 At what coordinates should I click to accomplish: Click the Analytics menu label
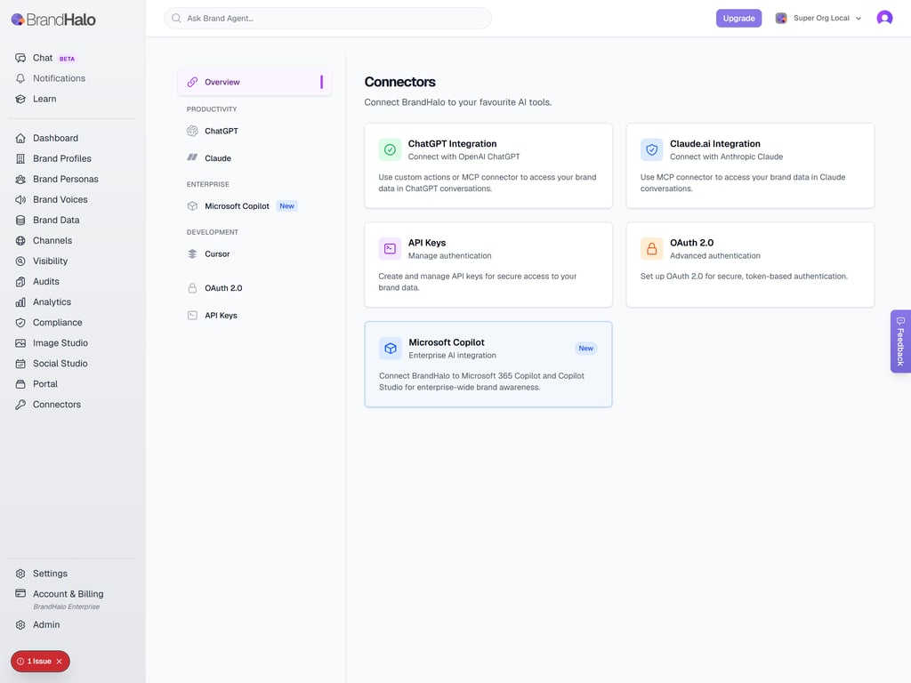[52, 302]
